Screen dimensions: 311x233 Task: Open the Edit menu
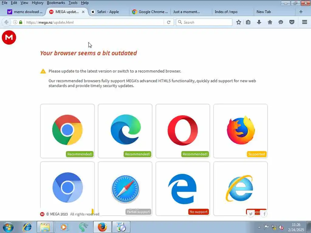tap(14, 3)
